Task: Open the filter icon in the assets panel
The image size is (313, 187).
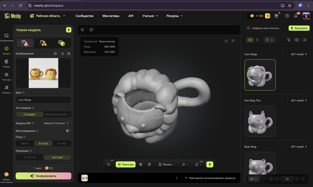Action: [x=289, y=40]
